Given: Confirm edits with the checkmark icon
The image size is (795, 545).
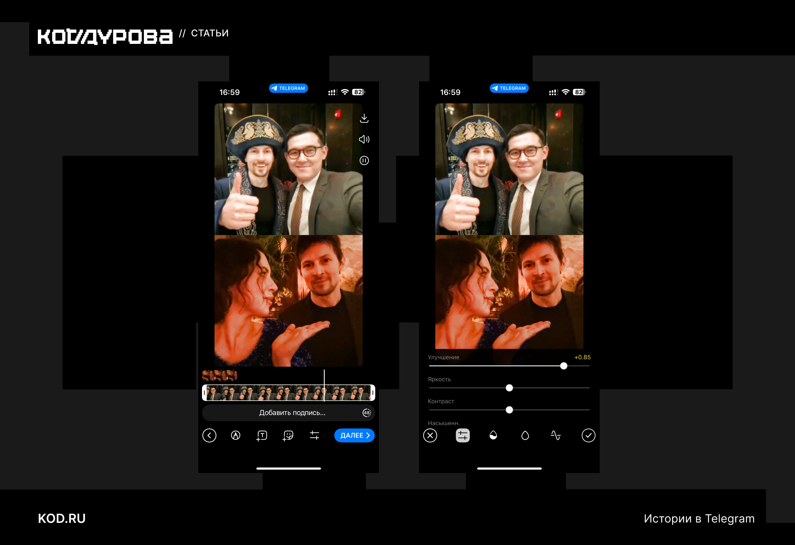Looking at the screenshot, I should 588,435.
